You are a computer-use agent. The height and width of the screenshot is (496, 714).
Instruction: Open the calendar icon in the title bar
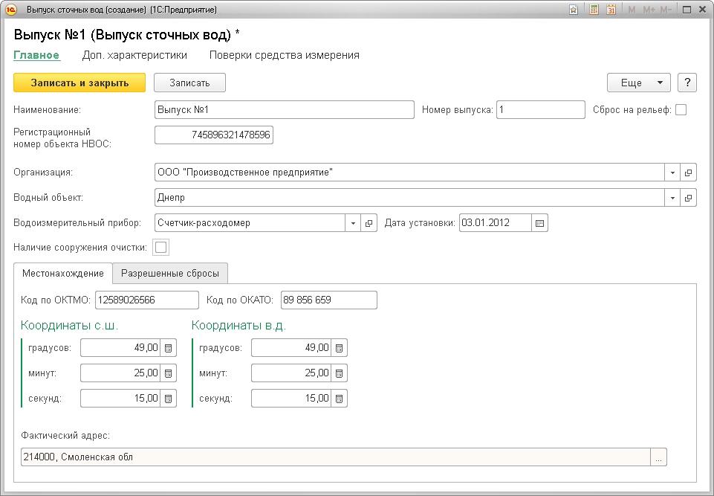[x=611, y=10]
